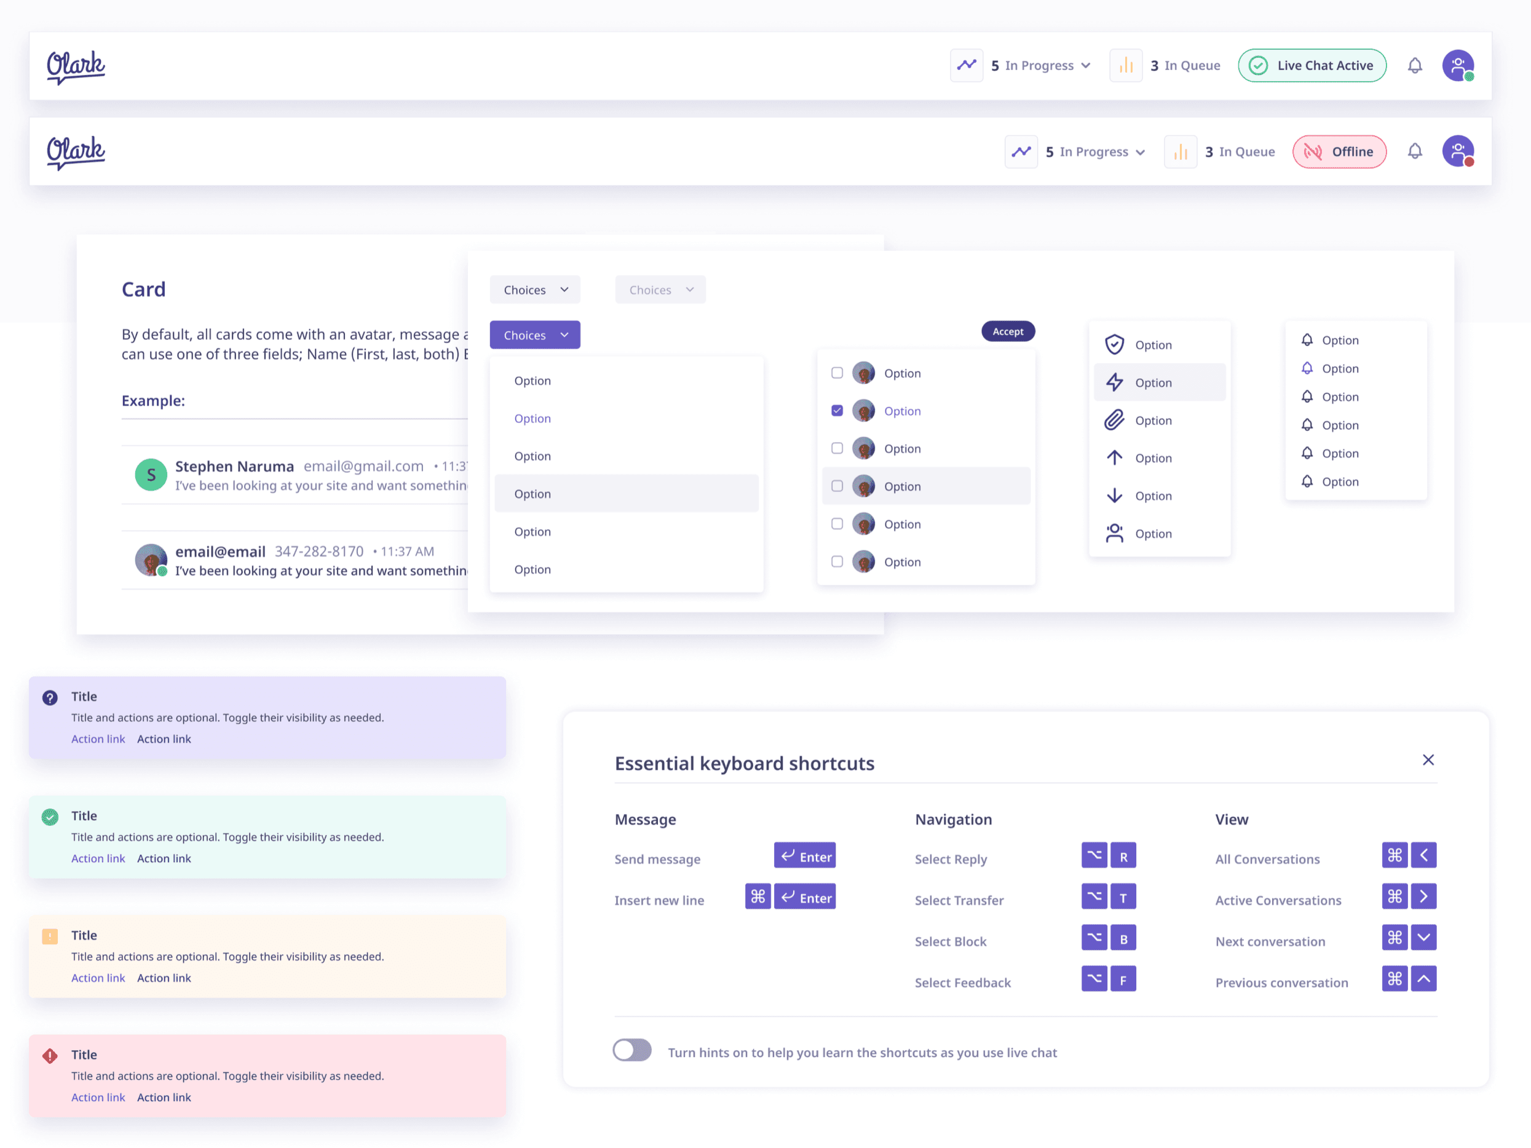This screenshot has width=1531, height=1148.
Task: Select the paperclip Option
Action: coord(1160,420)
